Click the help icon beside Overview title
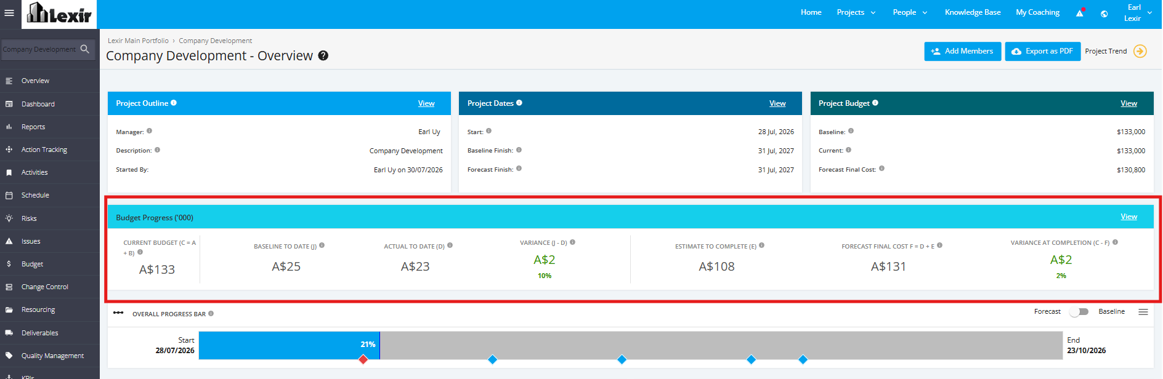The height and width of the screenshot is (379, 1163). coord(323,55)
